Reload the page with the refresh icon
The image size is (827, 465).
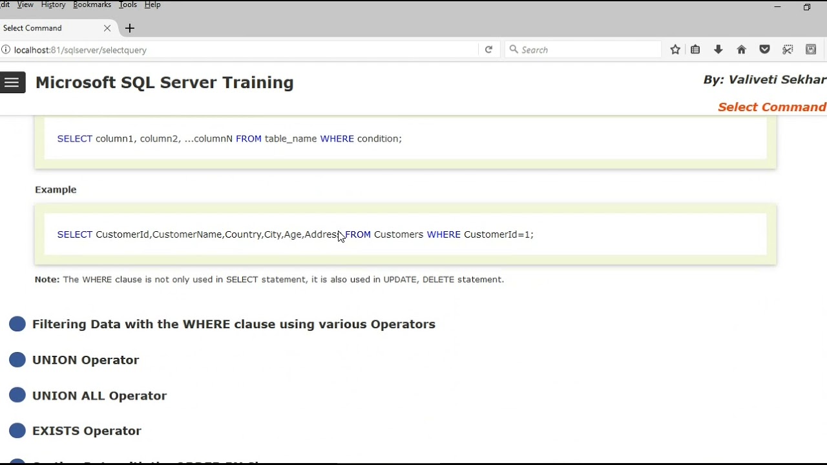coord(488,50)
